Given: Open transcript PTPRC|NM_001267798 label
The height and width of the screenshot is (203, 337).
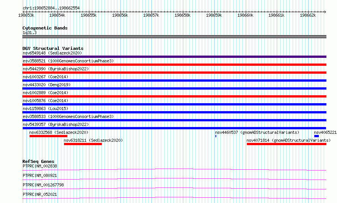Looking at the screenshot, I should pyautogui.click(x=44, y=185).
